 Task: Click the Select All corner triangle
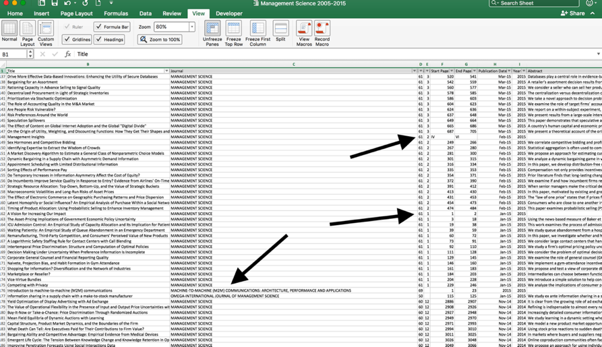(3, 65)
